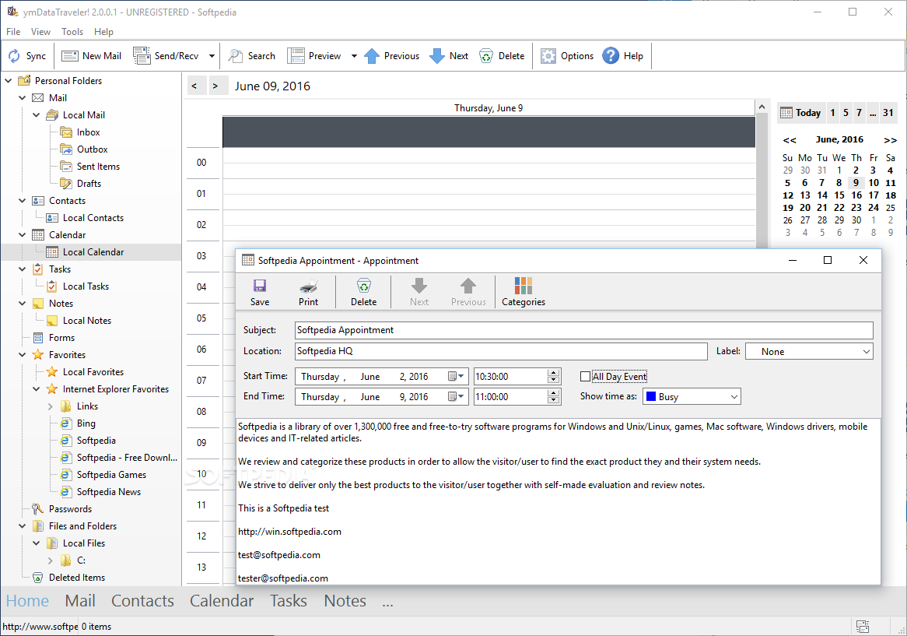This screenshot has height=636, width=907.
Task: Open the Help menu
Action: 103,32
